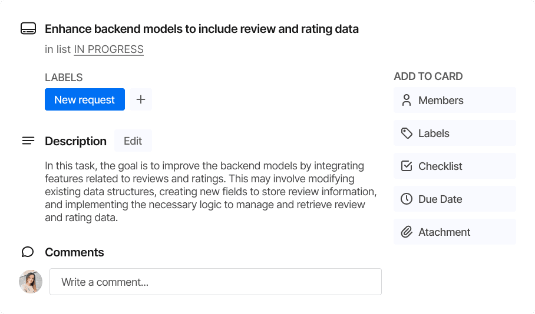
Task: Add a new label with plus button
Action: (141, 100)
